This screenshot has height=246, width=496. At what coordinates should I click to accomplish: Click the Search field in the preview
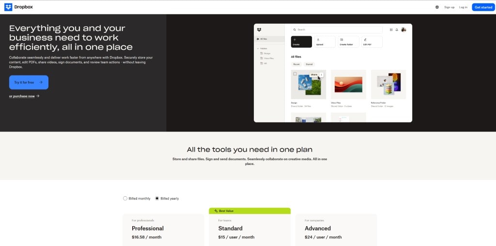[337, 29]
